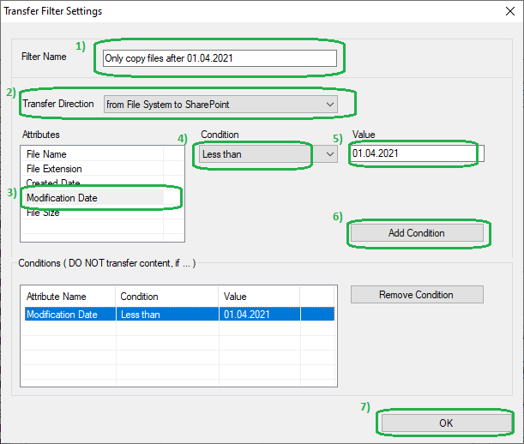
Task: Click the 01.04.2021 cell in conditions table
Action: pos(259,315)
